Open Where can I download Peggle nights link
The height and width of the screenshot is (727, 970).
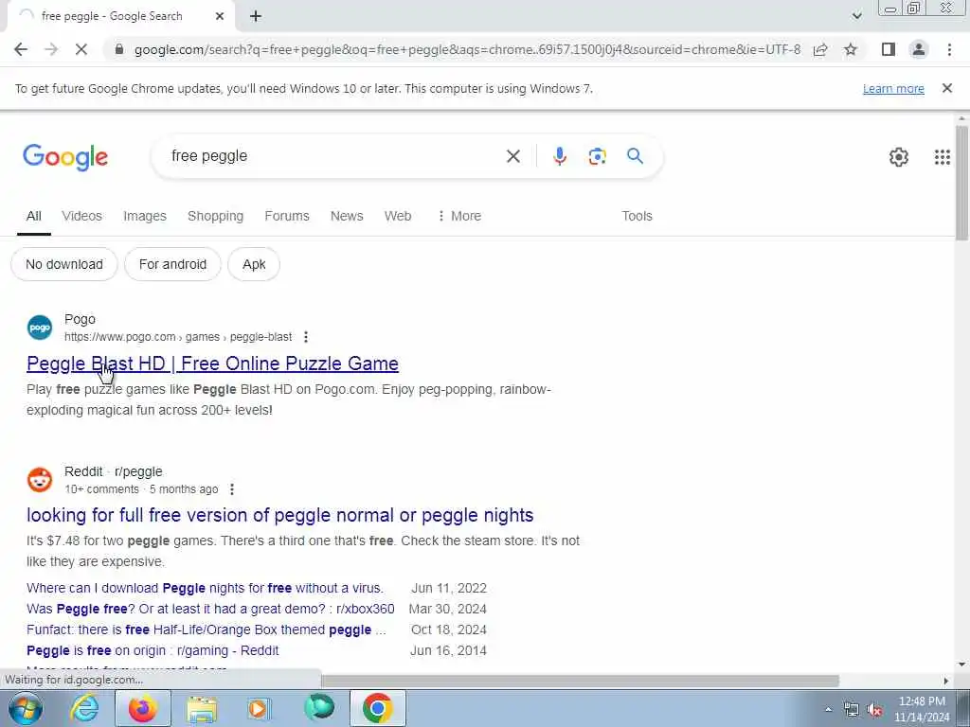pyautogui.click(x=205, y=588)
